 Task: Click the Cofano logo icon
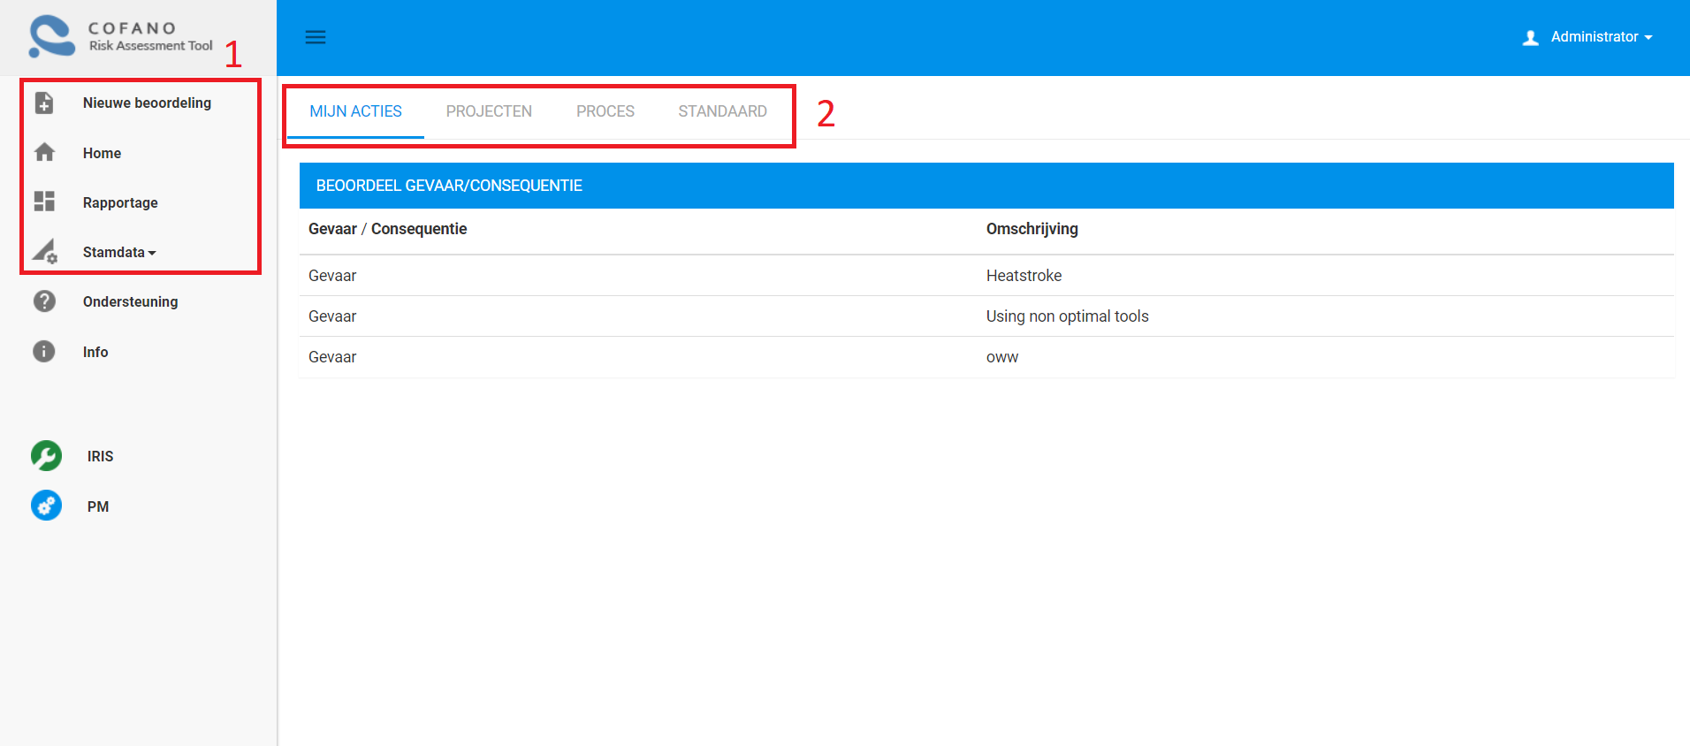(x=52, y=37)
